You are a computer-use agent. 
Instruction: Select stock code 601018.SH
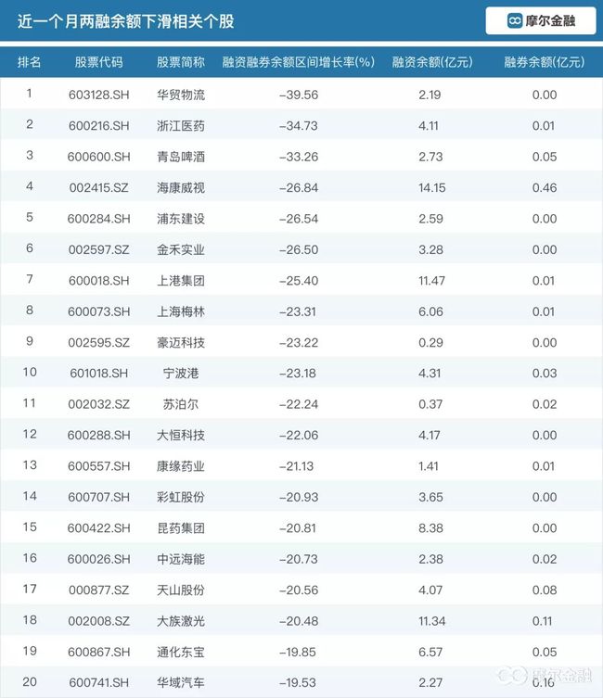99,373
